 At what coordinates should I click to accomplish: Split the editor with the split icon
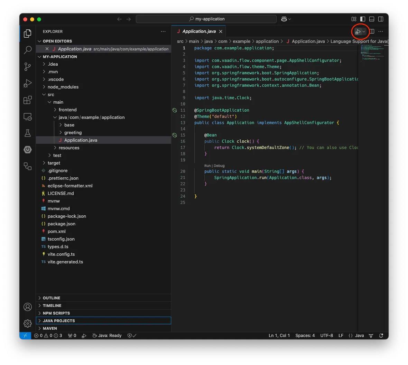[x=371, y=31]
